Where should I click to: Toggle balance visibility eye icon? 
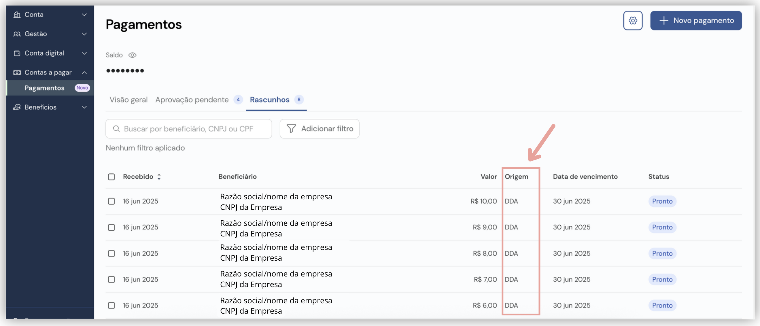[133, 55]
